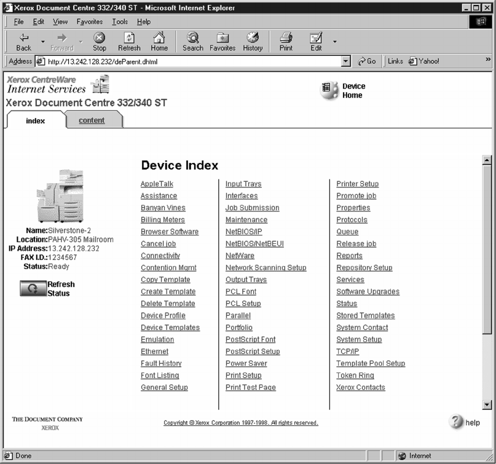Expand the Back button history arrow
The width and height of the screenshot is (496, 464).
pyautogui.click(x=42, y=41)
